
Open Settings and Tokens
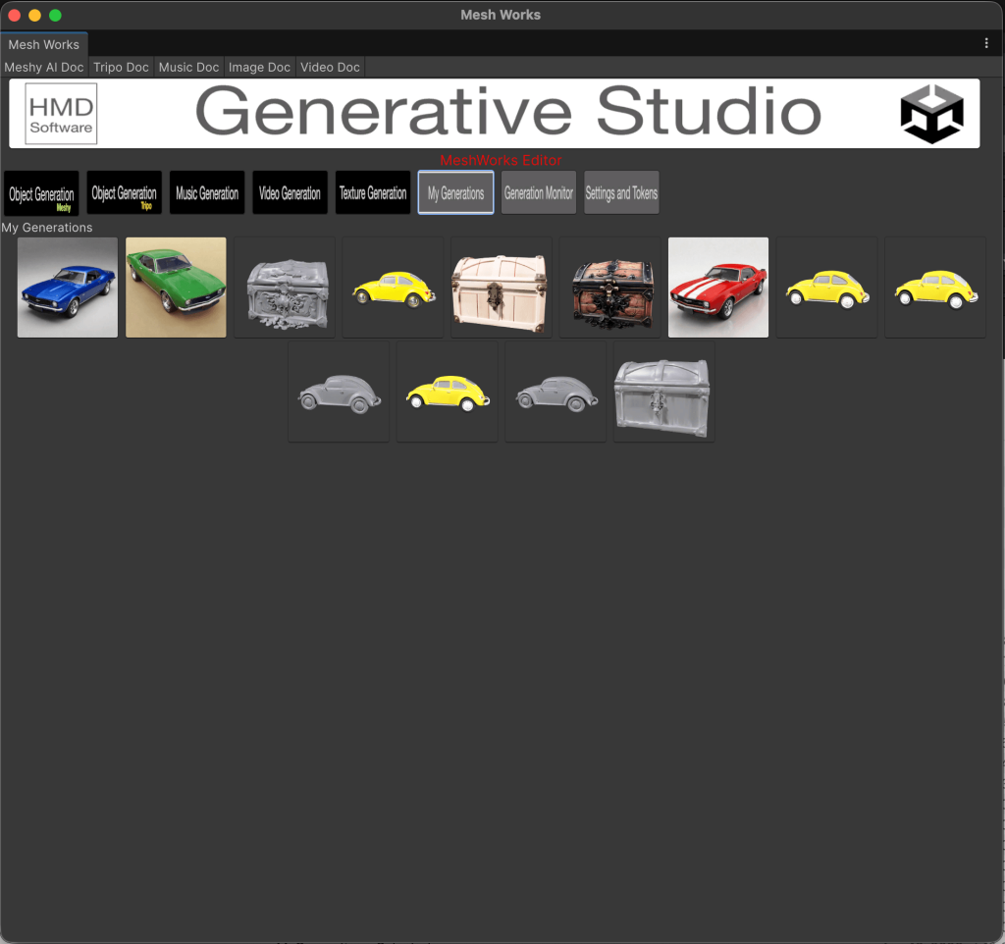tap(621, 192)
